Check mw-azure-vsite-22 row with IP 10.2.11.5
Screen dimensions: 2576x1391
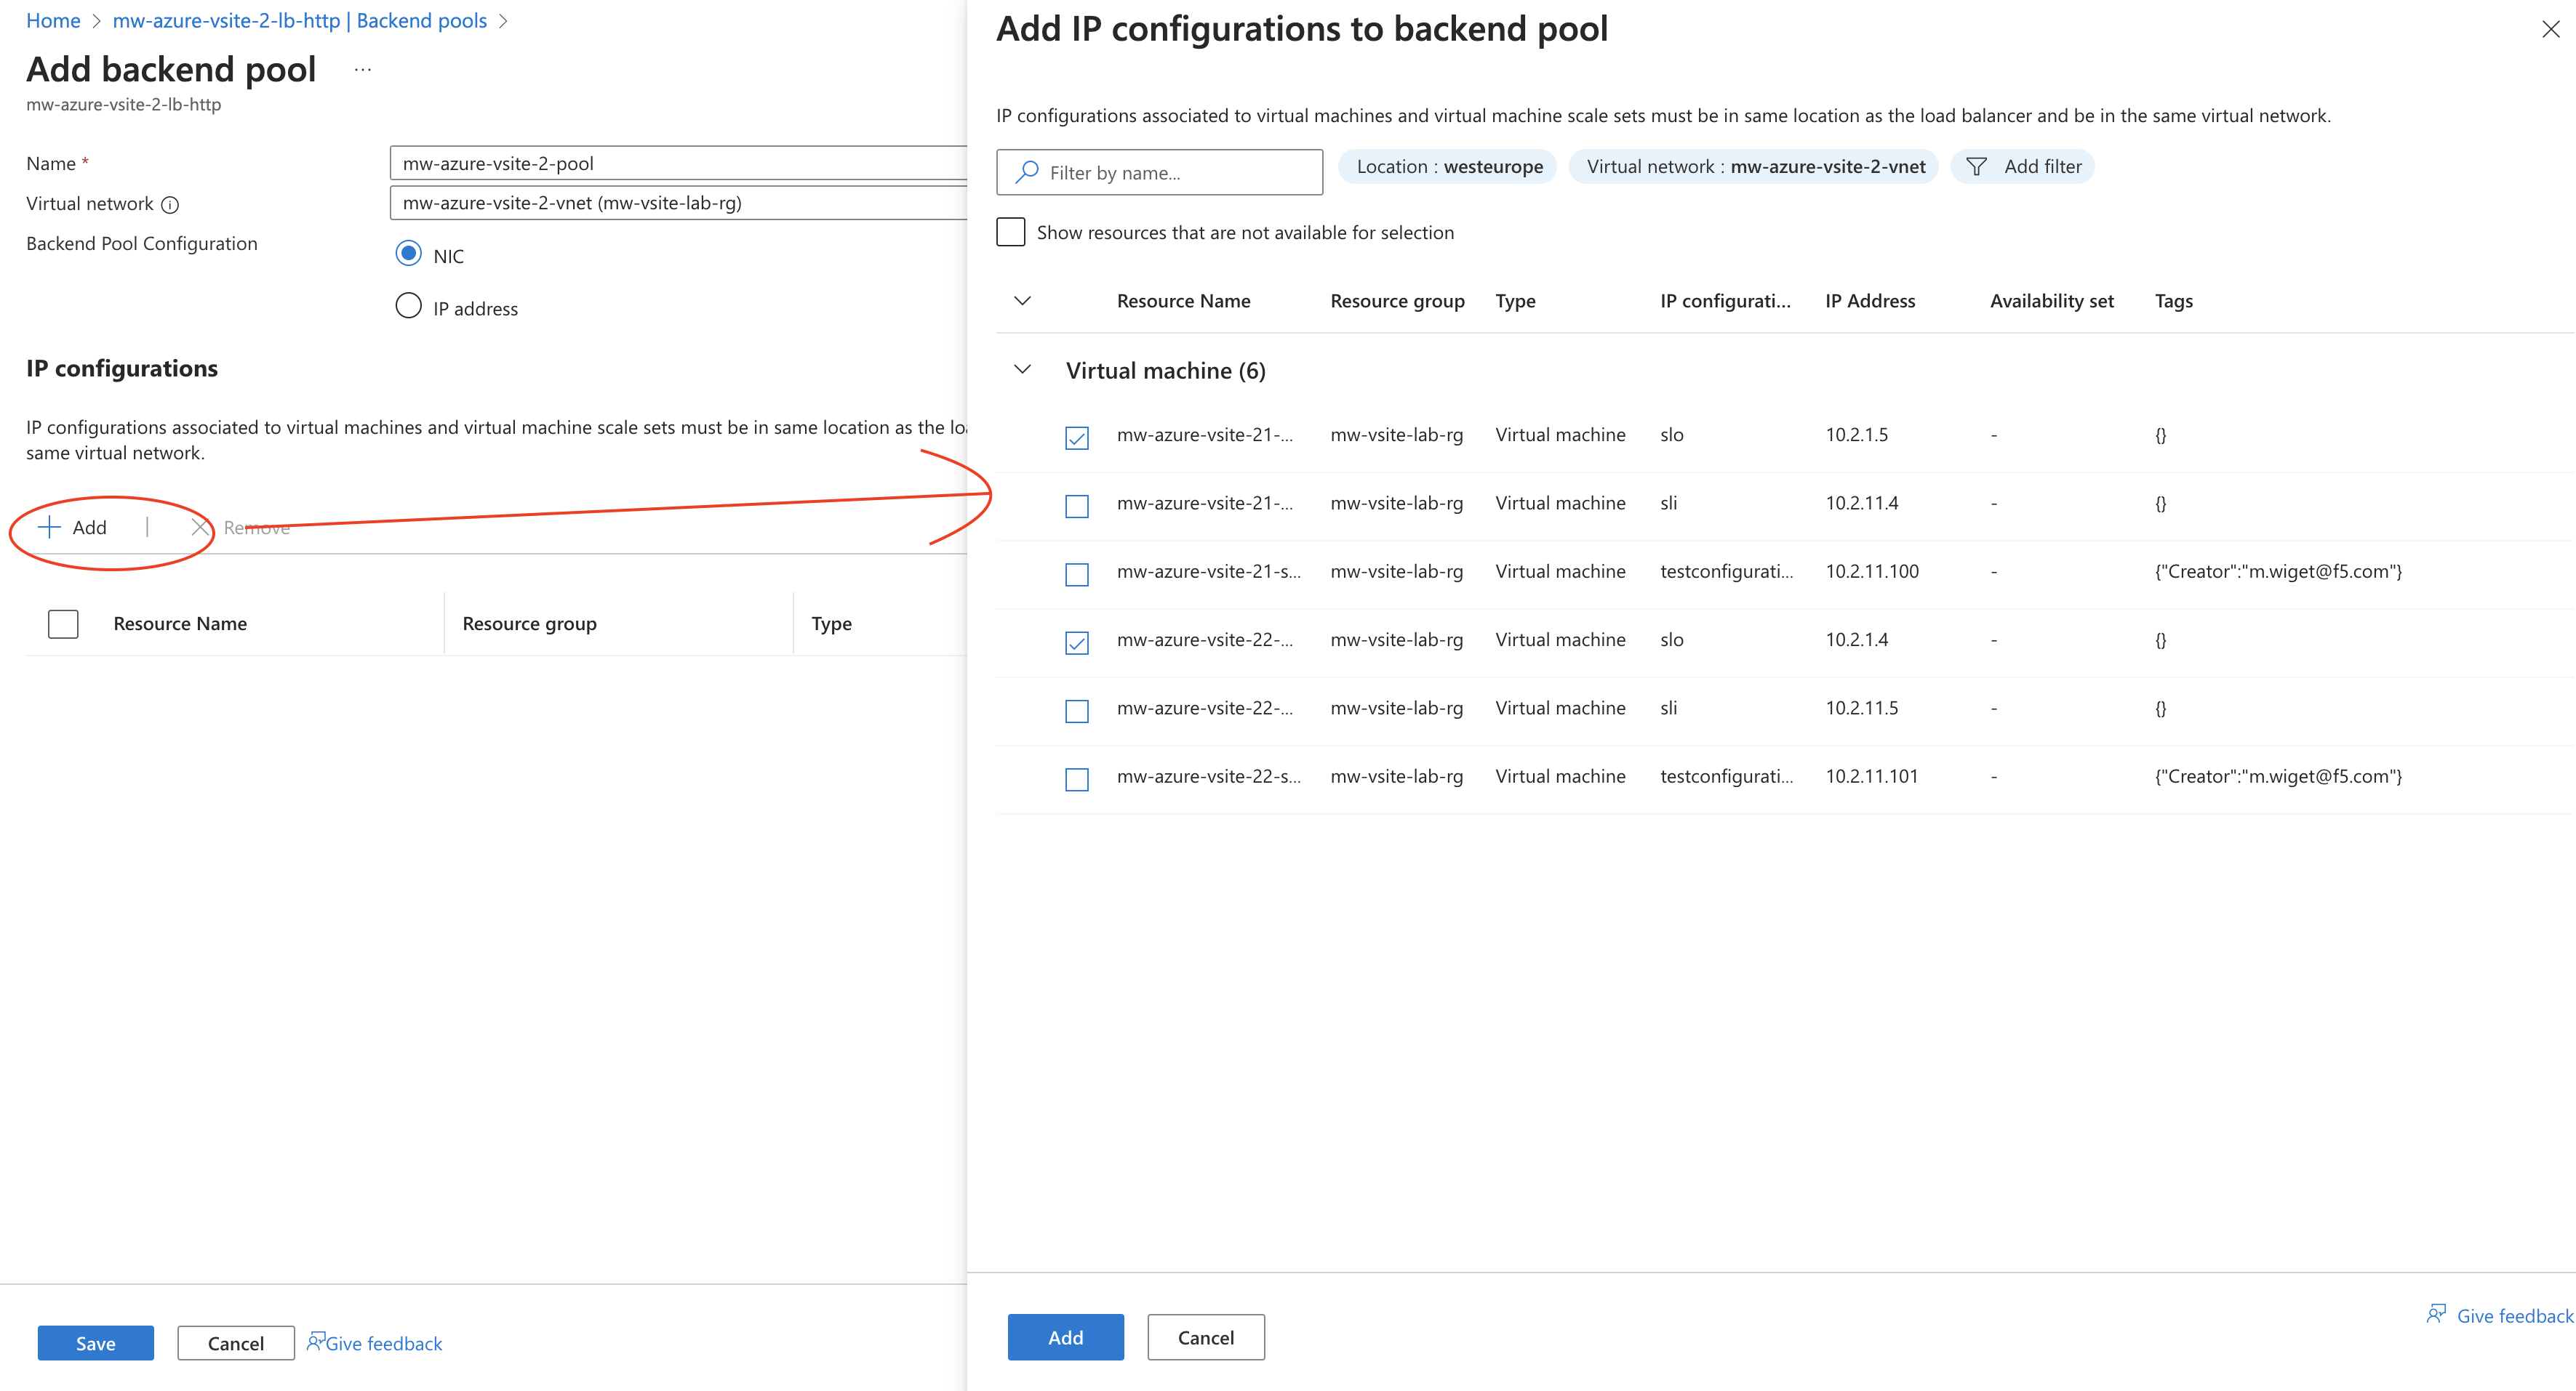(x=1076, y=711)
